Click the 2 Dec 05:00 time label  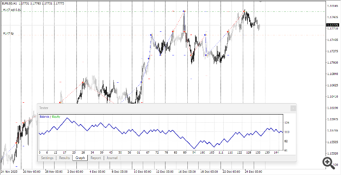pyautogui.click(x=75, y=172)
